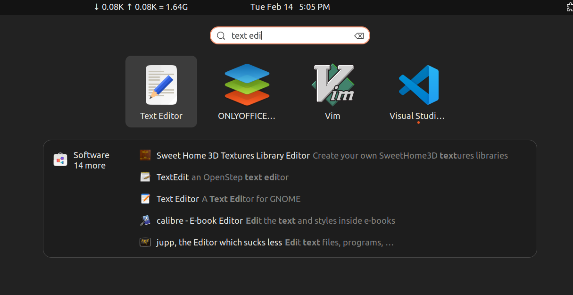Select Sweet Home 3D Textures Library Editor
The height and width of the screenshot is (295, 573).
point(233,155)
